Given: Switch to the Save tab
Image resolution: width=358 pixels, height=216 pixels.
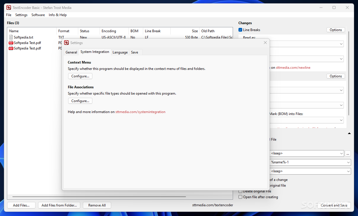Looking at the screenshot, I should [x=135, y=52].
